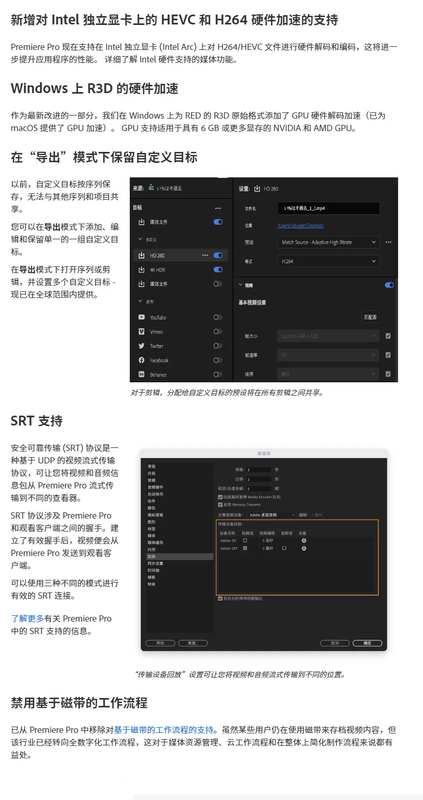Screen dimensions: 423x800
Task: Collapse the 视频 settings section chevron
Action: (240, 285)
